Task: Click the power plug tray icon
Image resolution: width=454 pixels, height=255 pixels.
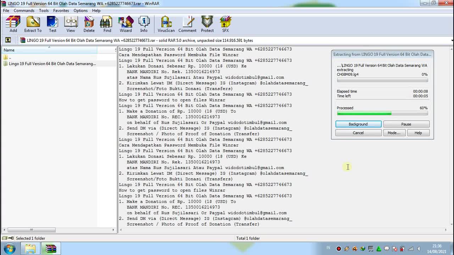Action: point(403,249)
